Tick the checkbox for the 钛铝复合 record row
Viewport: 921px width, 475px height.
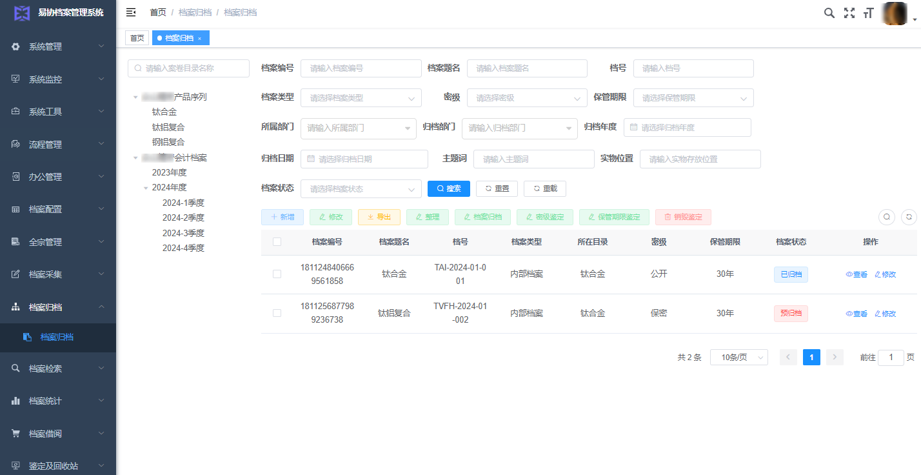tap(277, 313)
